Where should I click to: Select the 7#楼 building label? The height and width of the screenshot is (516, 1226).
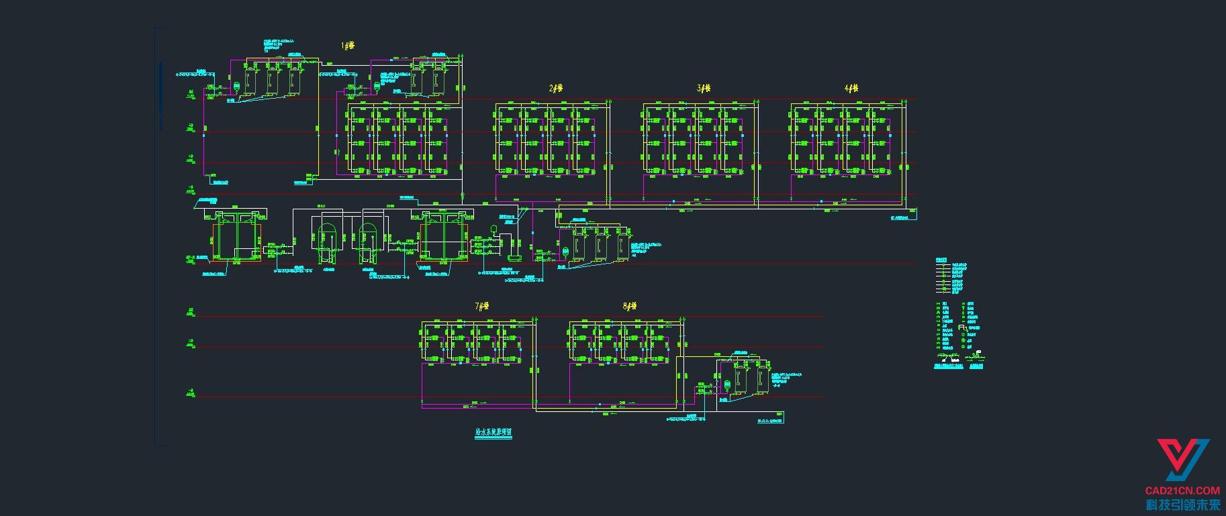click(482, 306)
